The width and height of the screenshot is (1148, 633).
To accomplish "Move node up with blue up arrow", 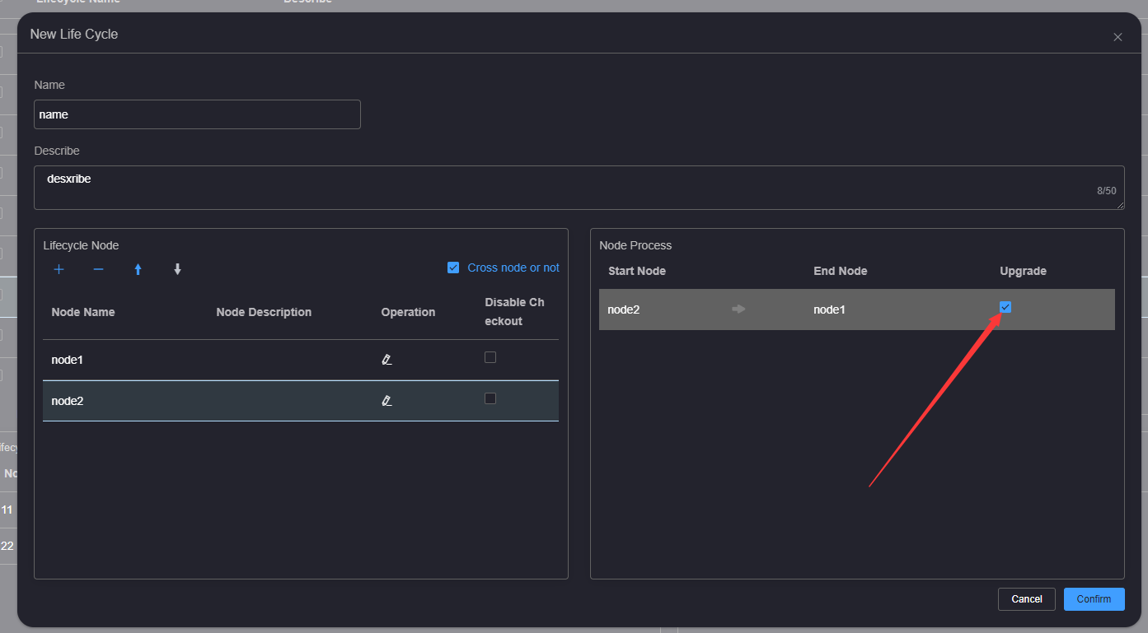I will [x=138, y=269].
